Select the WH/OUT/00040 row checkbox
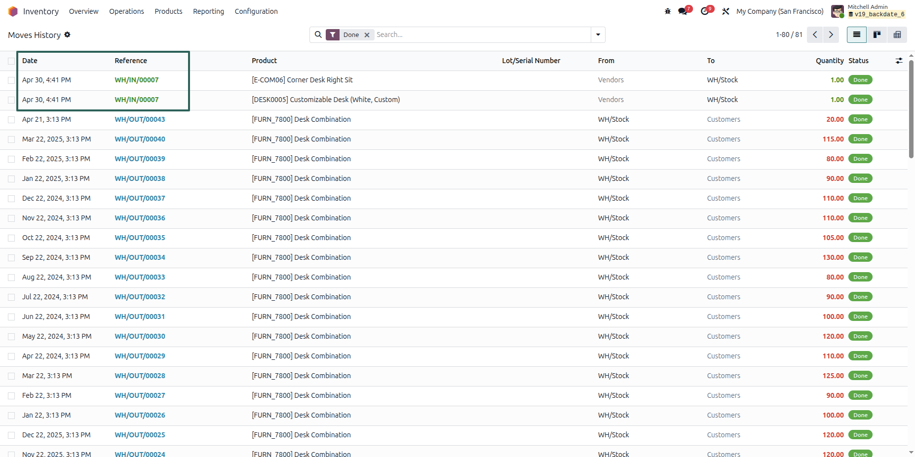 [x=11, y=140]
